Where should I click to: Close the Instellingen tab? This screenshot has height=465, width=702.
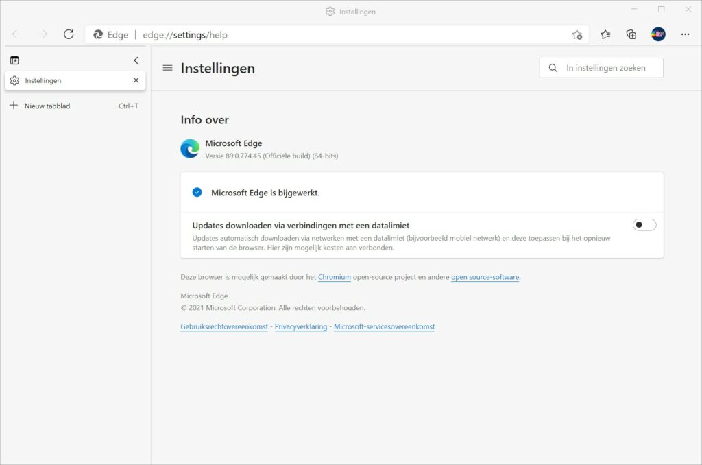pyautogui.click(x=136, y=80)
